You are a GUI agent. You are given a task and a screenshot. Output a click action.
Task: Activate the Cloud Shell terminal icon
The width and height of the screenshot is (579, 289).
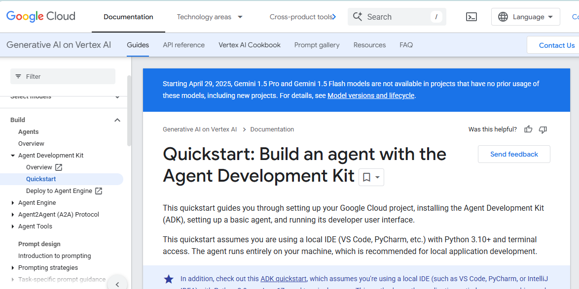pyautogui.click(x=471, y=17)
